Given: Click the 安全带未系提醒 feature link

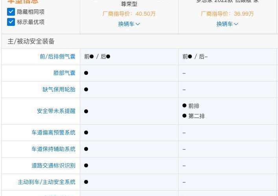Looking at the screenshot, I should tap(56, 111).
